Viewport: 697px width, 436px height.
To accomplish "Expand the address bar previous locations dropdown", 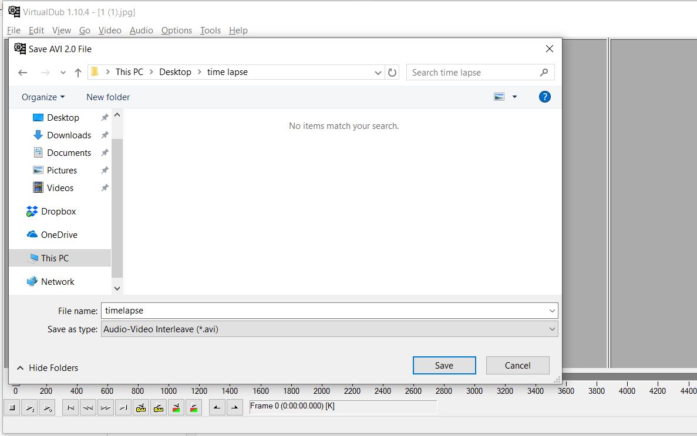I will click(x=378, y=72).
